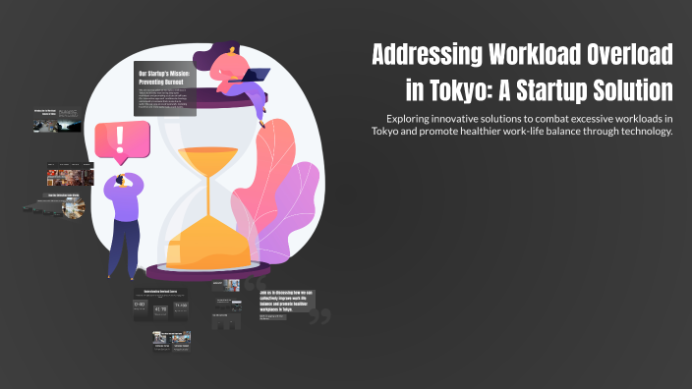This screenshot has height=389, width=692.
Task: Open the small slide with the red-figure photo
Action: (226, 285)
